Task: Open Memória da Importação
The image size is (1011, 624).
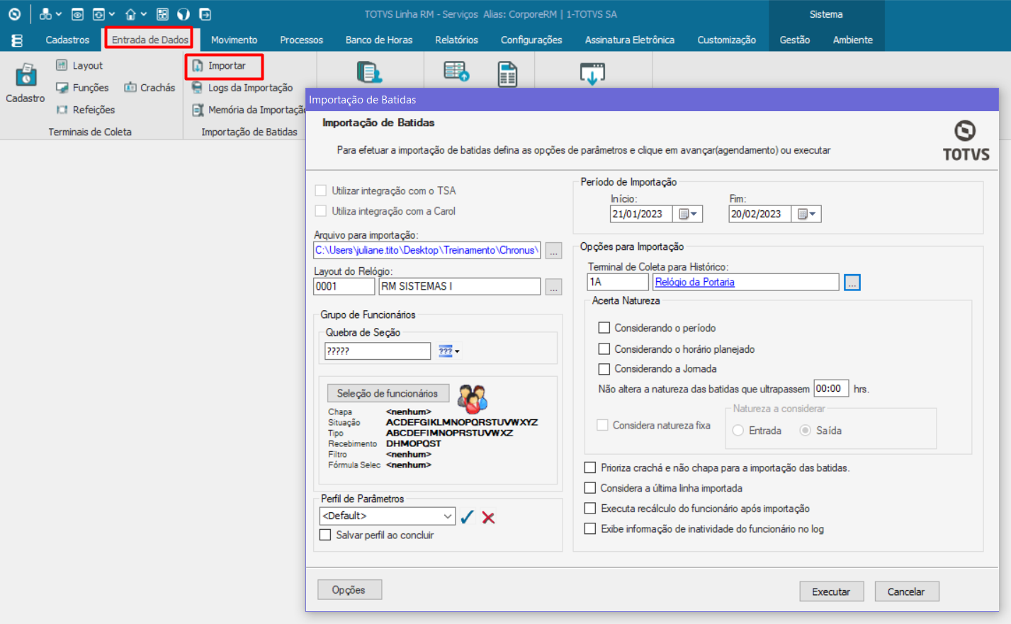Action: [248, 110]
